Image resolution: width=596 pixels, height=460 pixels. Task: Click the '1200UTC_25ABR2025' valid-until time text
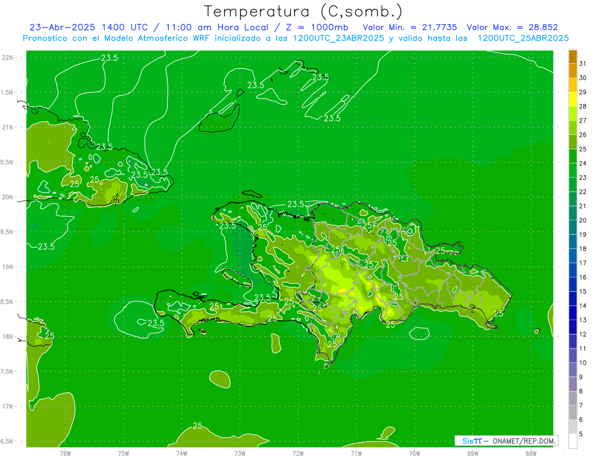523,38
